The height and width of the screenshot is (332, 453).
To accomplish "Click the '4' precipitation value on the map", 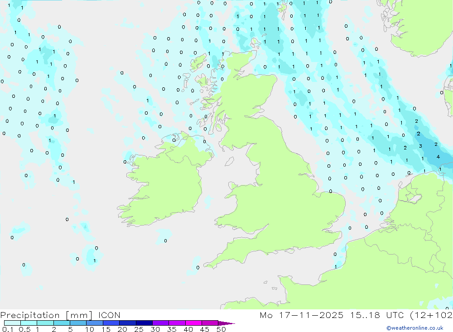I will pyautogui.click(x=438, y=157).
